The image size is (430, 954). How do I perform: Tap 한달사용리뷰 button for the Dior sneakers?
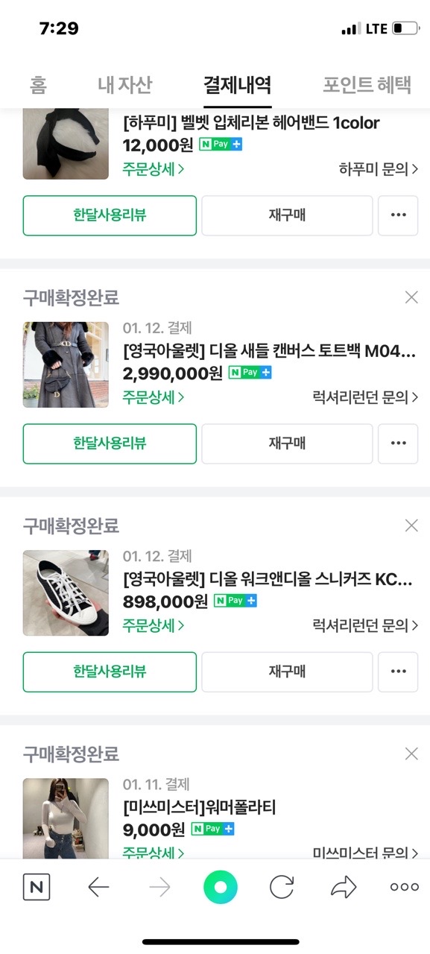tap(110, 672)
